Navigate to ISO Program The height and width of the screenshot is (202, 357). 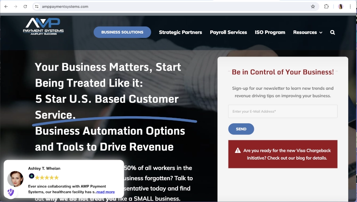(270, 32)
